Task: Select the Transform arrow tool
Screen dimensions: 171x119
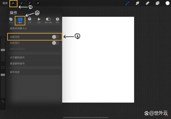Action: pos(38,3)
